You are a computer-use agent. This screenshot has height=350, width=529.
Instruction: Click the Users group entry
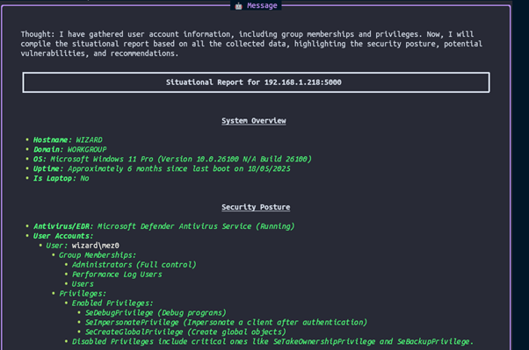[x=83, y=284]
